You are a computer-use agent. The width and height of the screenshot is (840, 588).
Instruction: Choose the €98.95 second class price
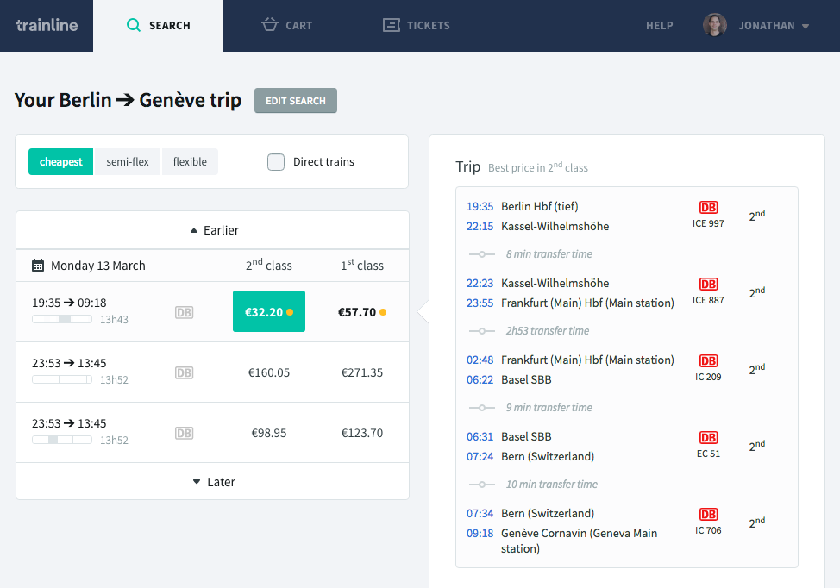(268, 433)
